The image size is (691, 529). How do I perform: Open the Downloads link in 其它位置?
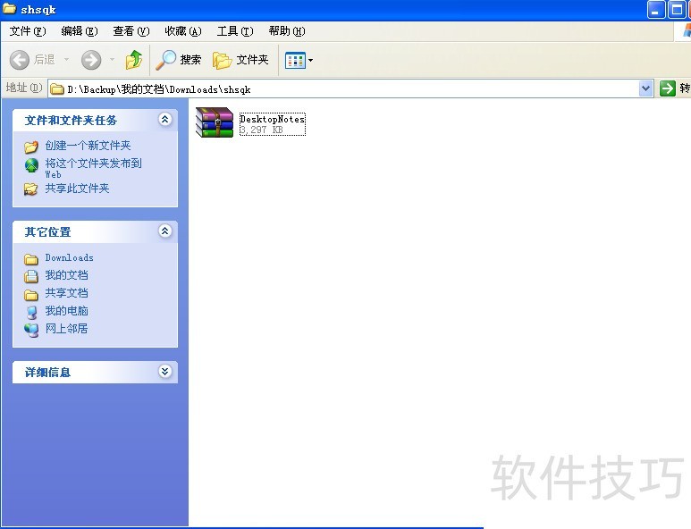click(69, 258)
